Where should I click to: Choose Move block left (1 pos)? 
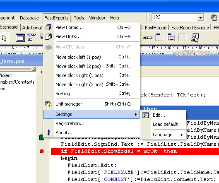tap(91, 57)
